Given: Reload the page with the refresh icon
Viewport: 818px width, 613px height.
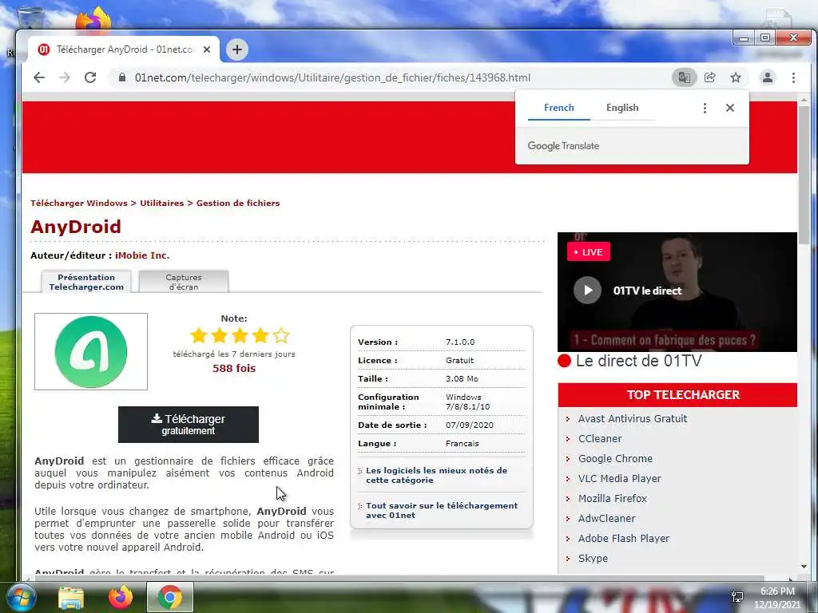Looking at the screenshot, I should coord(90,77).
